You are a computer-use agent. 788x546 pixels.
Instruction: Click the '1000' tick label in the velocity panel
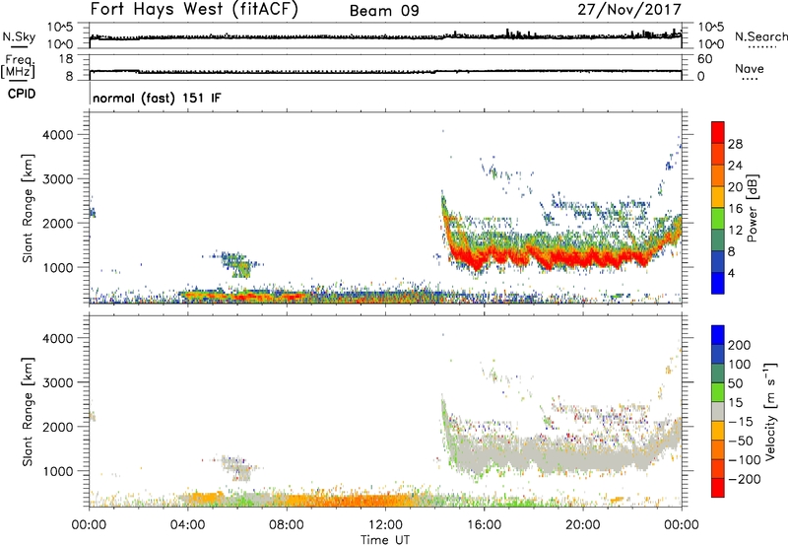58,471
